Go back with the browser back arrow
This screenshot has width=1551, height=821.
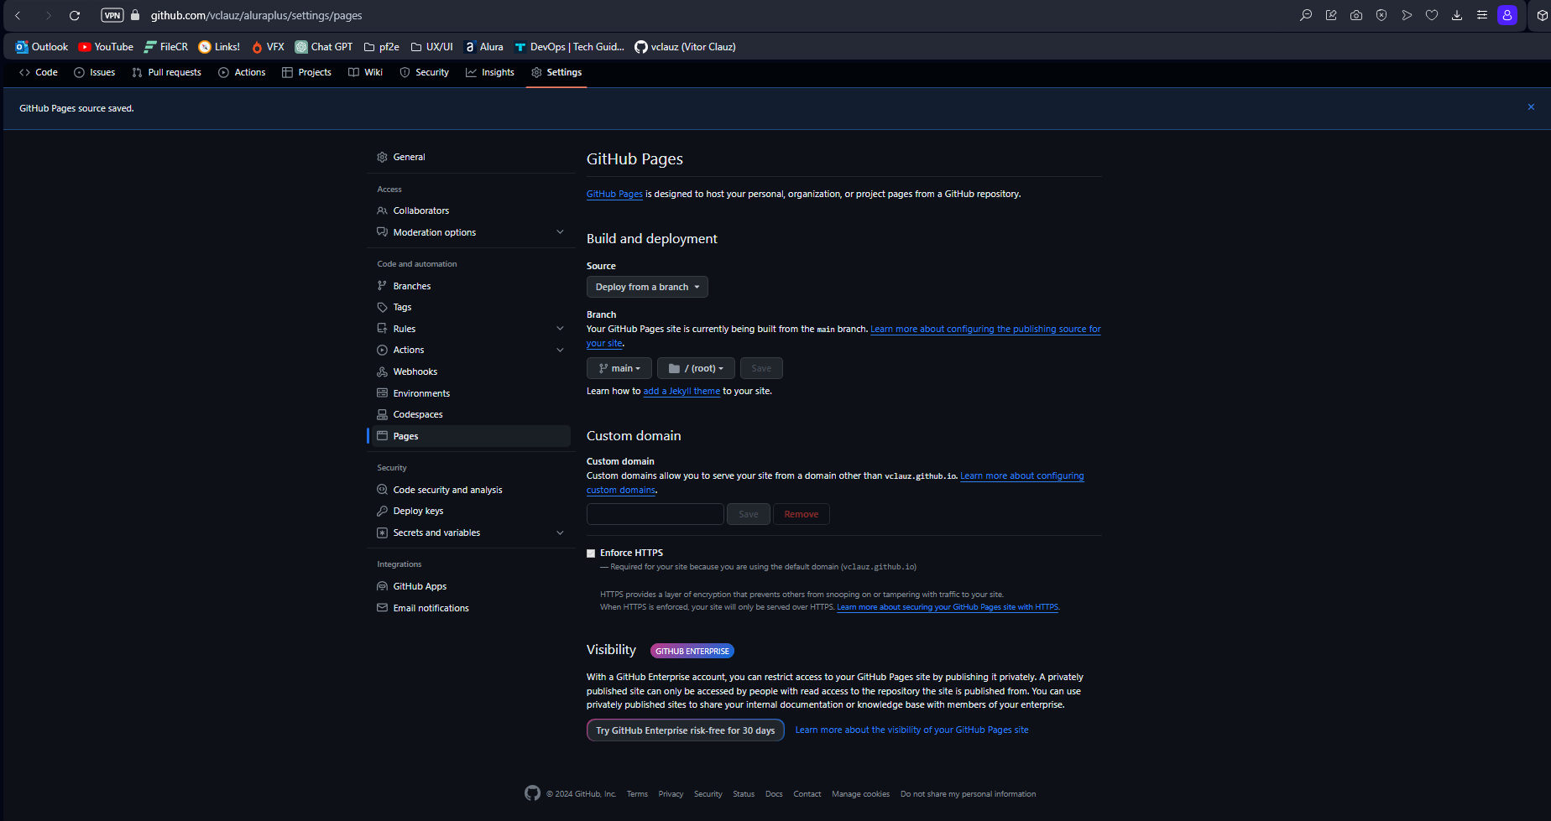click(18, 15)
